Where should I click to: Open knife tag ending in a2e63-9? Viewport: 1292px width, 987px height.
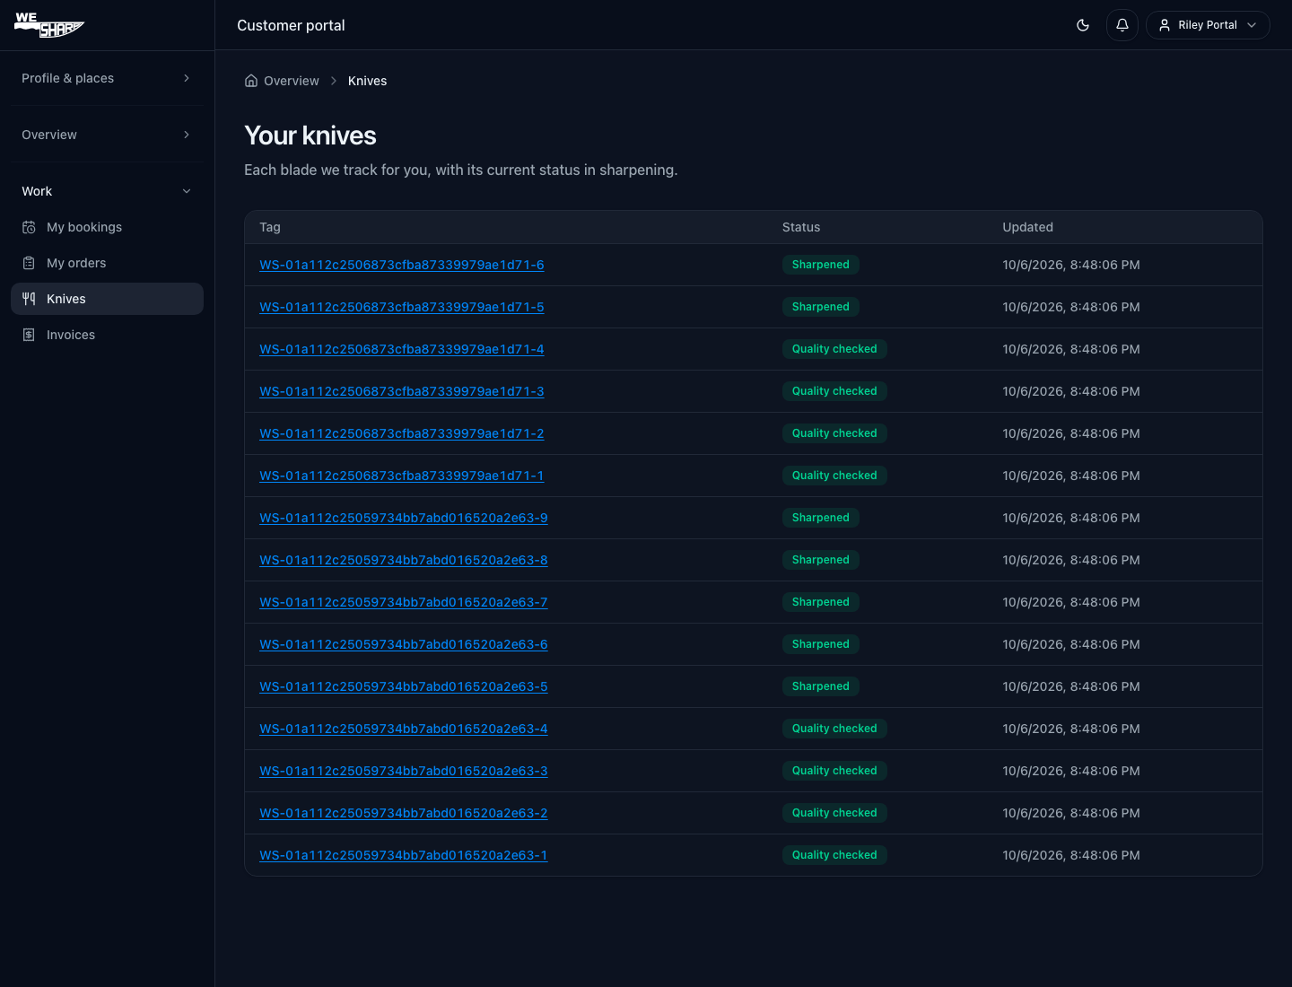[404, 518]
